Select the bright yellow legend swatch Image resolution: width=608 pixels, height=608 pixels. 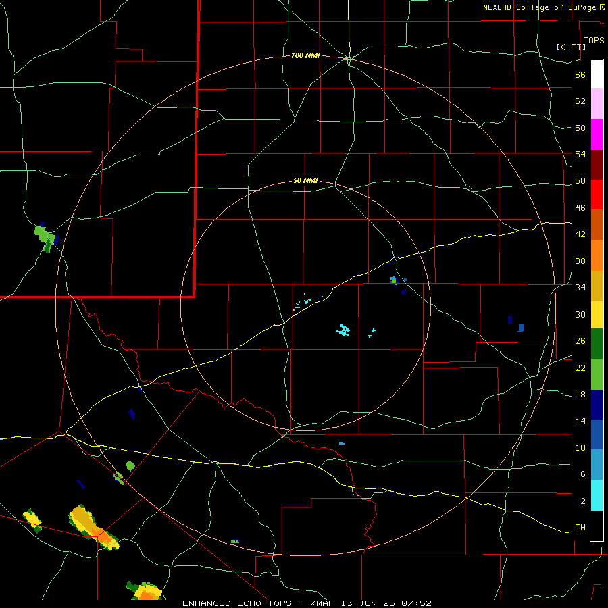tap(597, 314)
